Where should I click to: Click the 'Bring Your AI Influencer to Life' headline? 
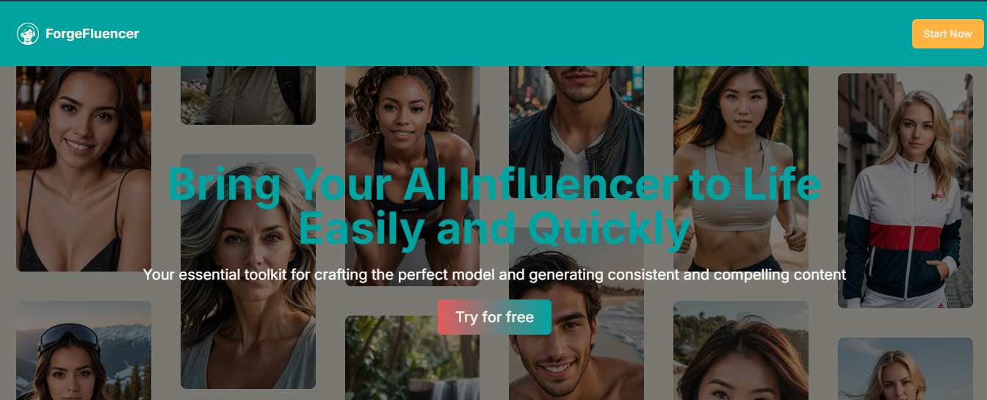click(x=494, y=183)
